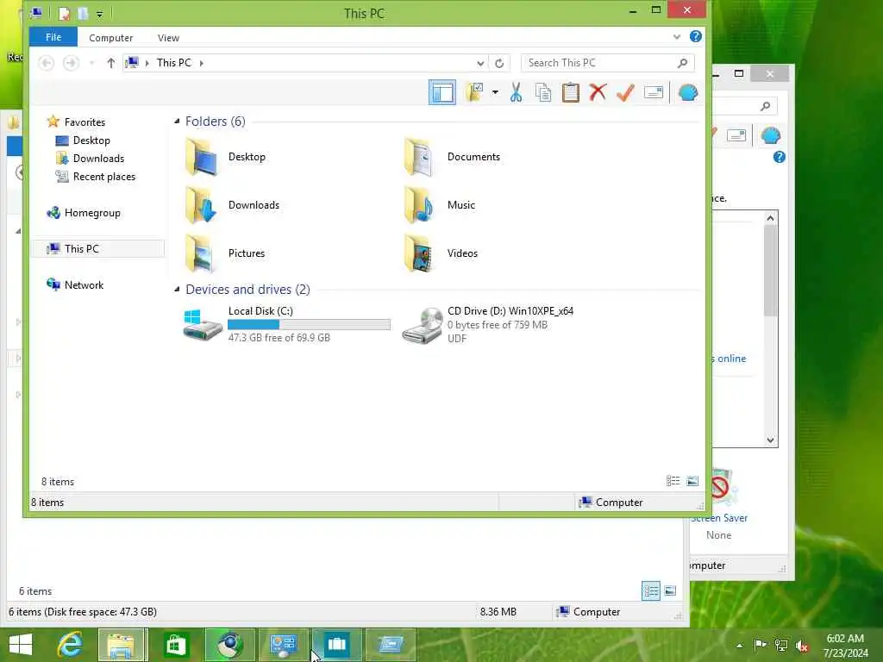Expand the ribbon with the chevron
The height and width of the screenshot is (662, 883).
point(676,37)
